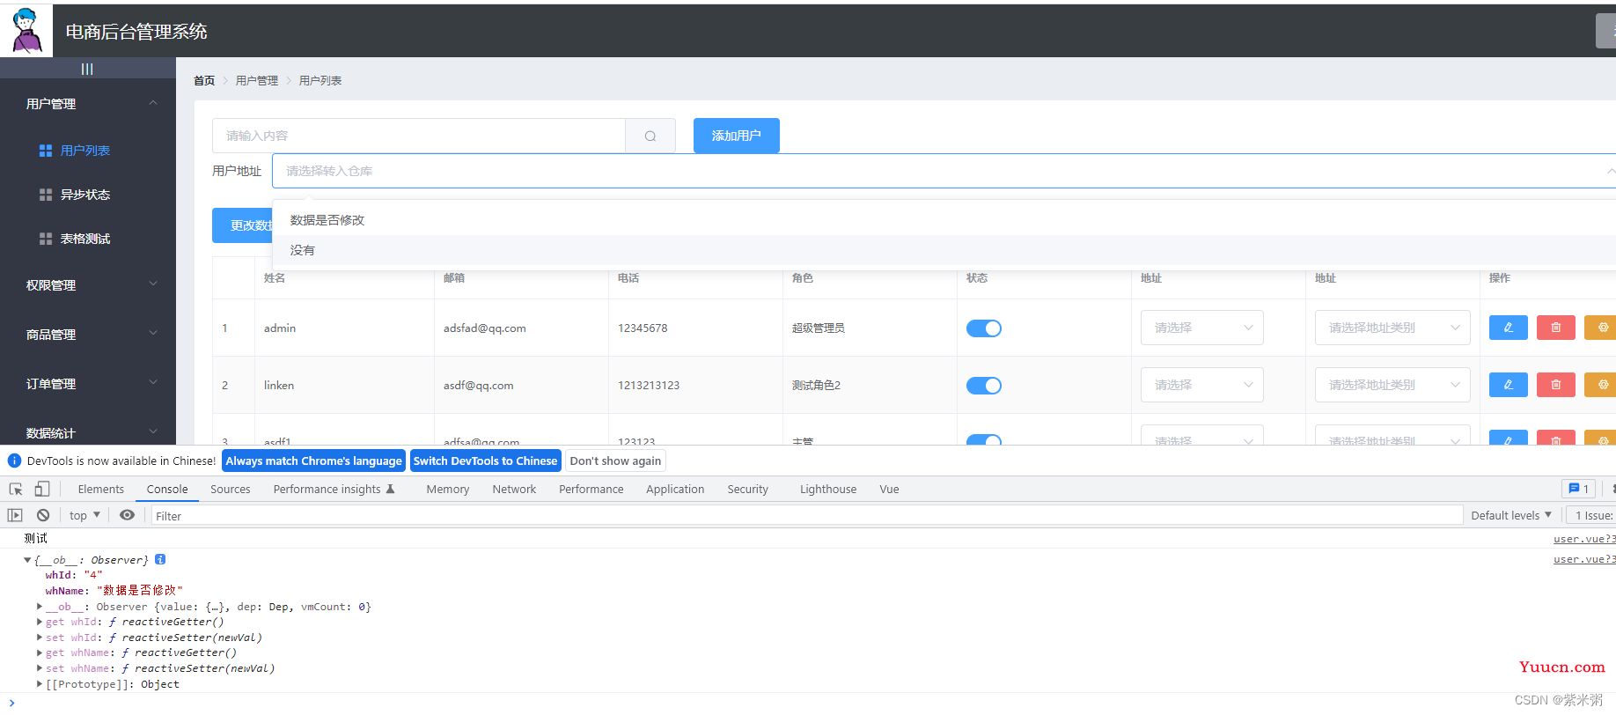Open the messages count badge in DevTools

tap(1579, 489)
